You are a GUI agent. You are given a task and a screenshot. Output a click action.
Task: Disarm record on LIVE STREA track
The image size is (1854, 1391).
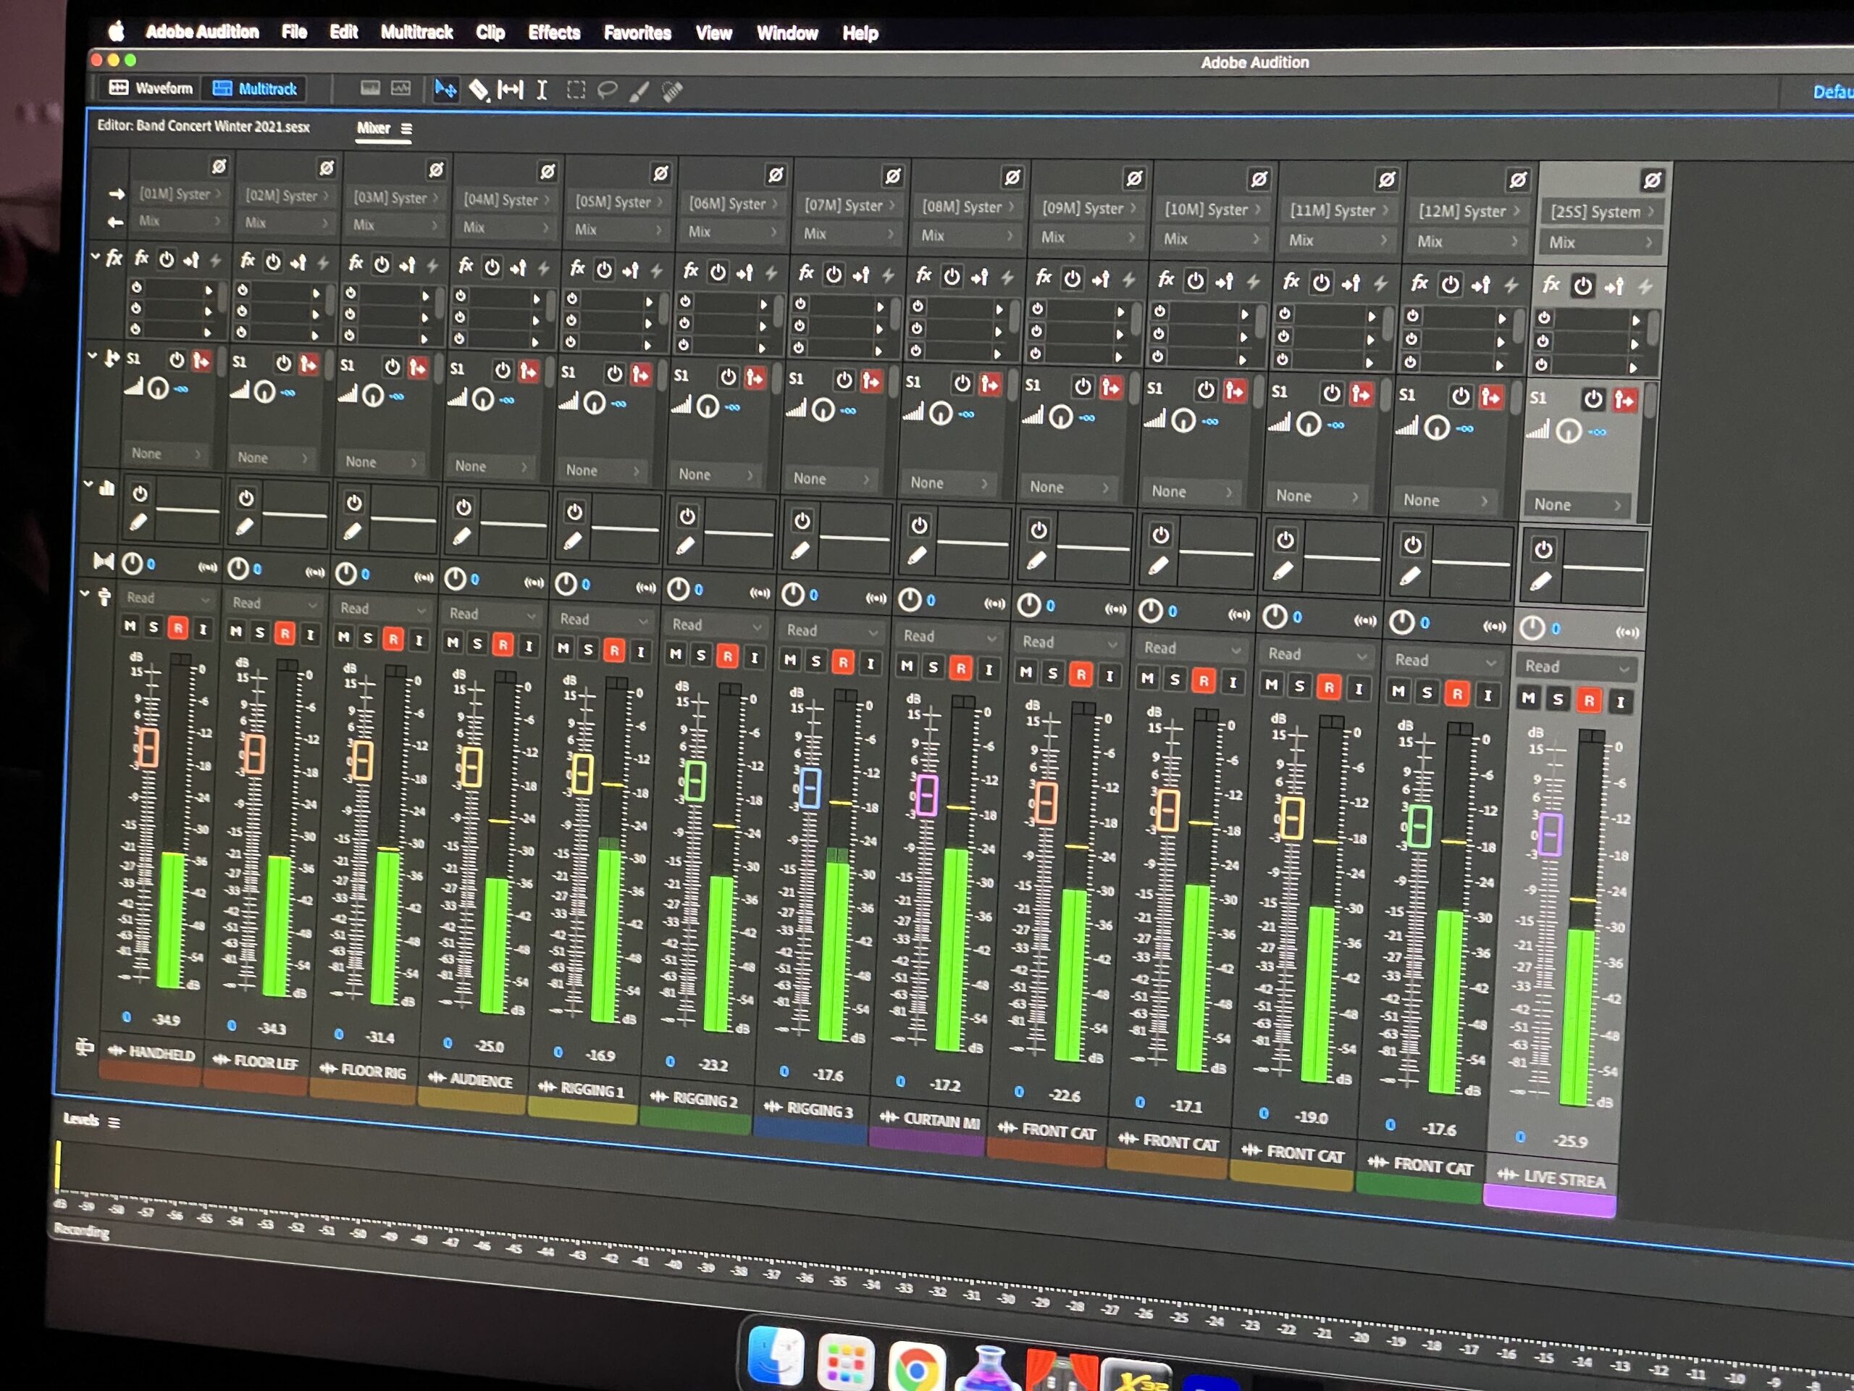[x=1588, y=700]
